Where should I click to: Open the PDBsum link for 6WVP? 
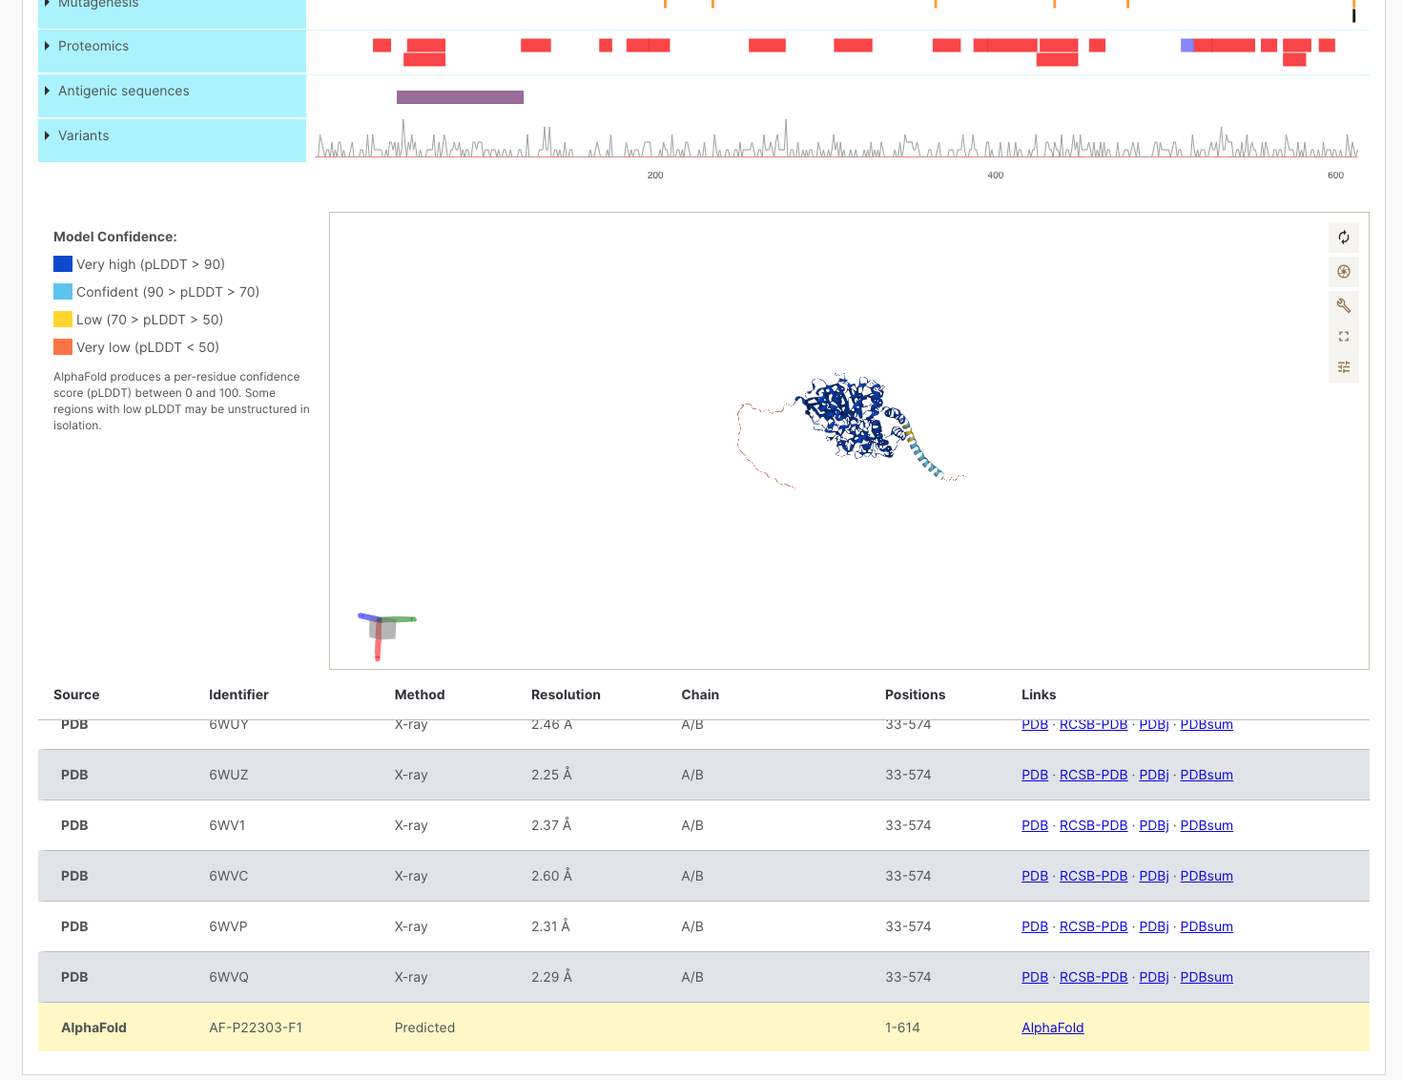coord(1207,926)
